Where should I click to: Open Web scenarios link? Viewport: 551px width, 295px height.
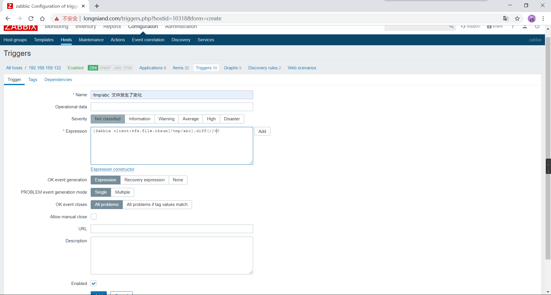click(302, 68)
